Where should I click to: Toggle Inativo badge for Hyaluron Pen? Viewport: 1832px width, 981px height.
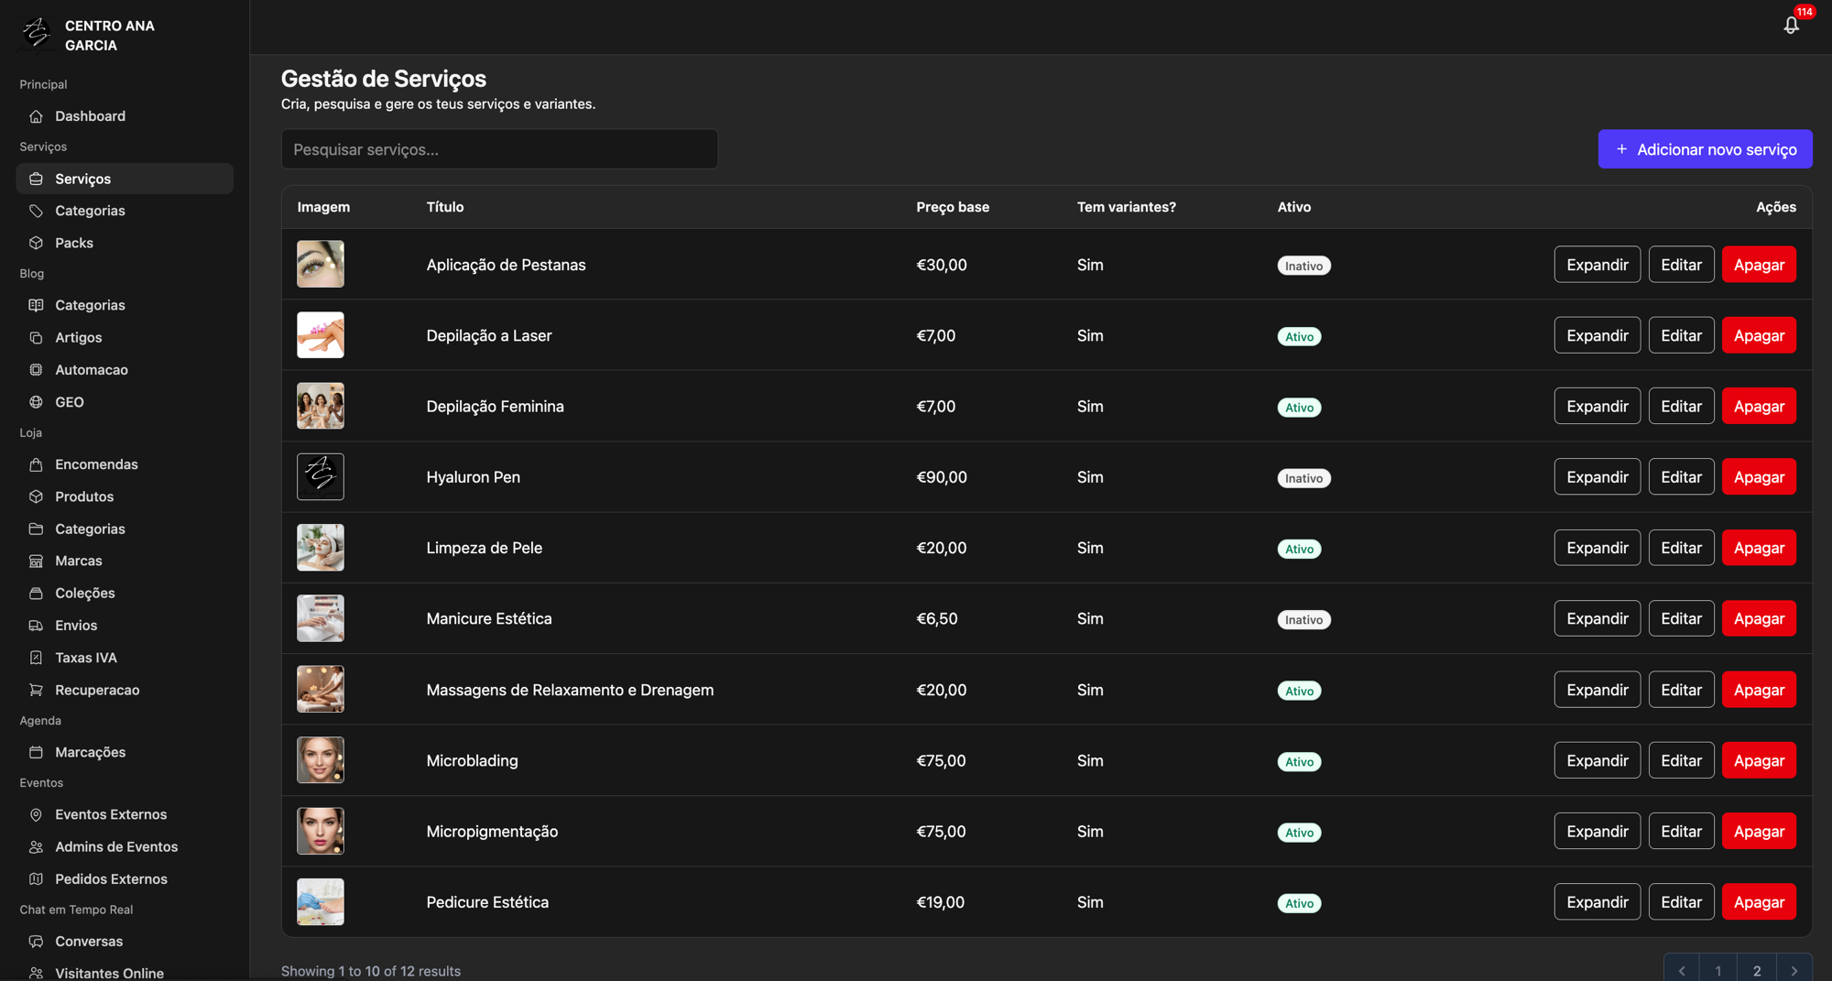click(1303, 478)
